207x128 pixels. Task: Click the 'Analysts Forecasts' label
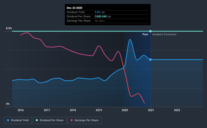coord(164,34)
